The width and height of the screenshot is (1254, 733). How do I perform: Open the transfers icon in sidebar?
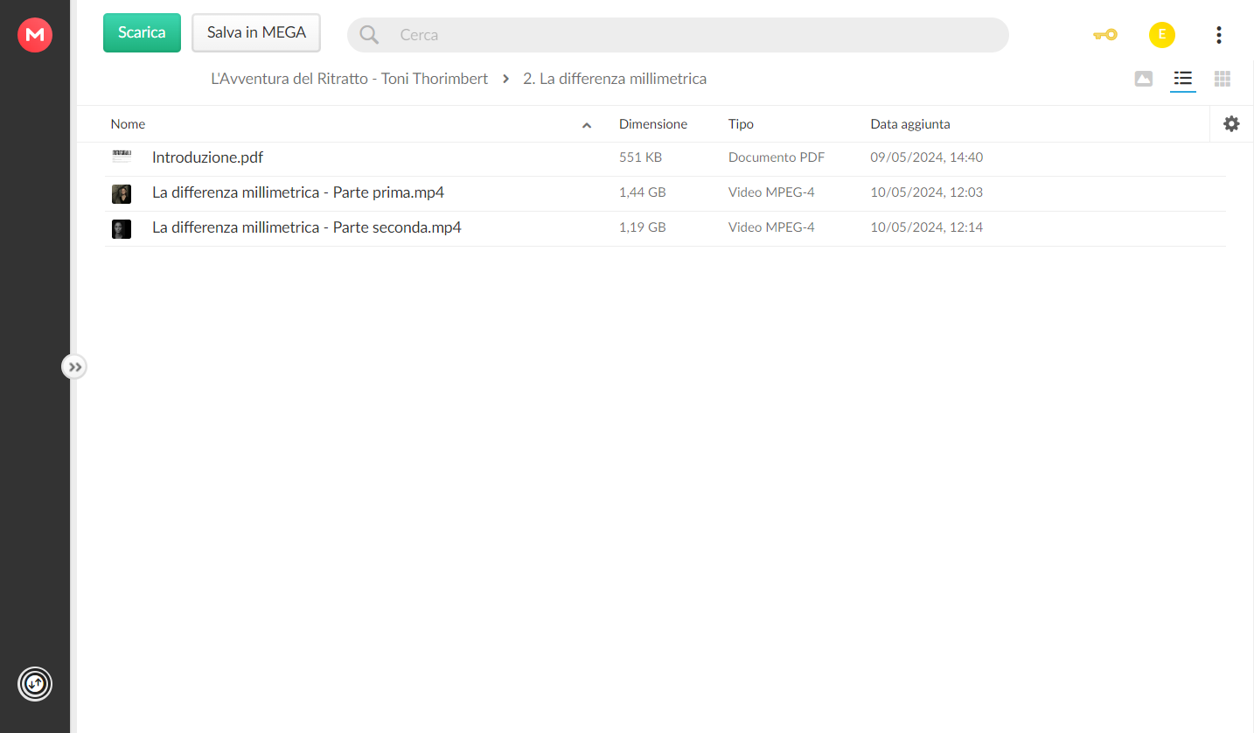(35, 684)
